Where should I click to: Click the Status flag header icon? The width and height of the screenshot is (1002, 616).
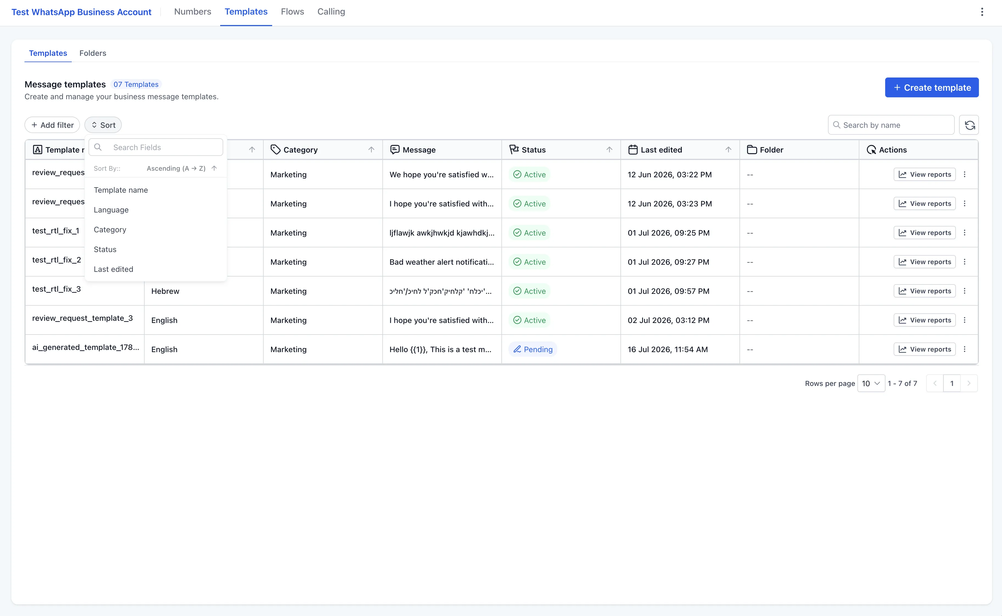[x=514, y=150]
